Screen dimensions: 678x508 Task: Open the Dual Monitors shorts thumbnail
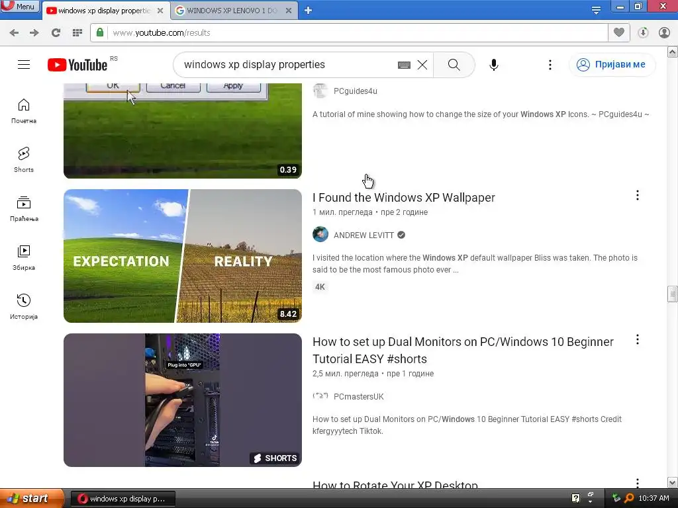tap(183, 400)
